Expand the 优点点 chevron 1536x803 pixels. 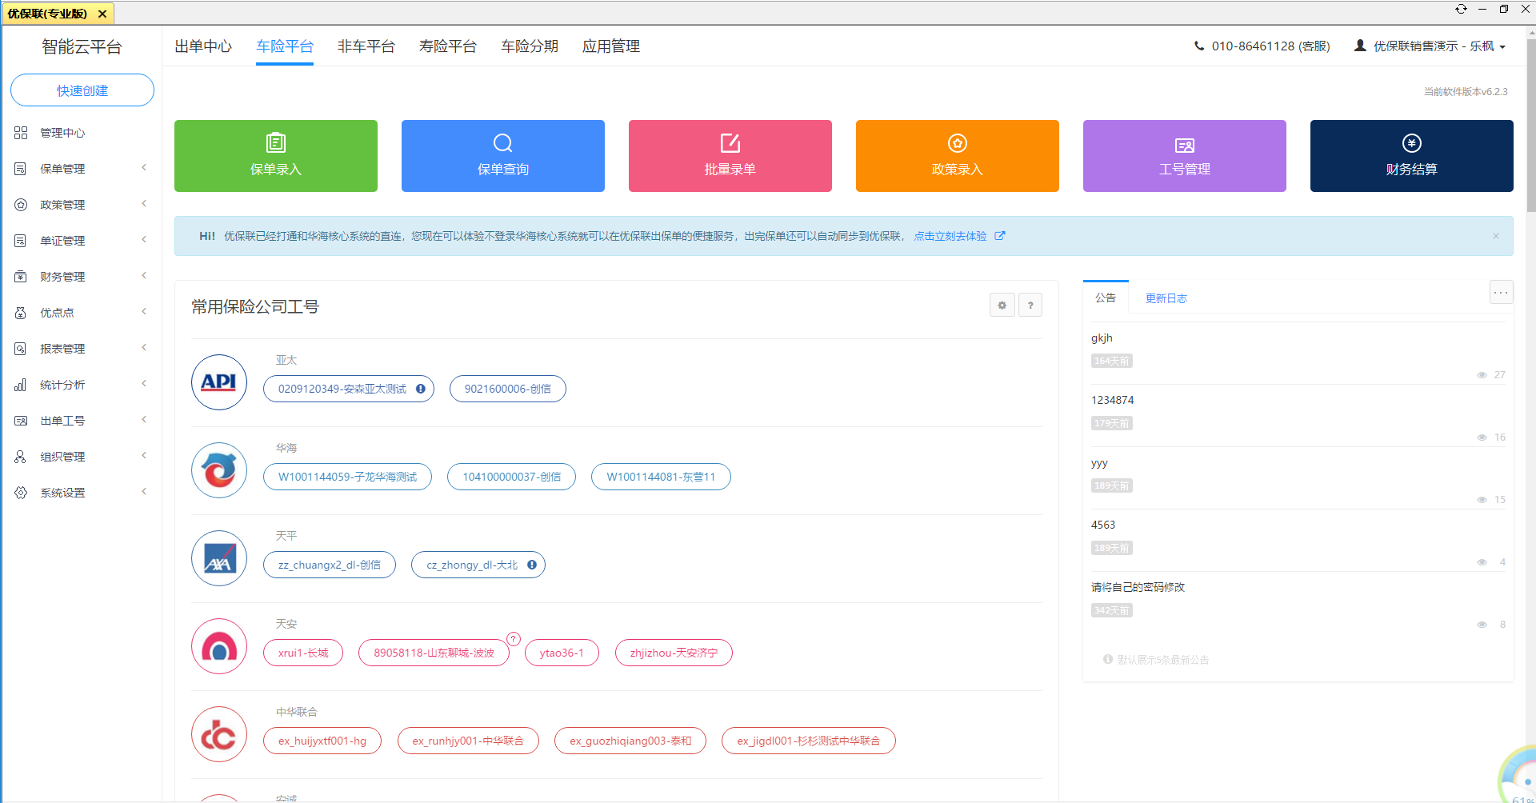(144, 312)
